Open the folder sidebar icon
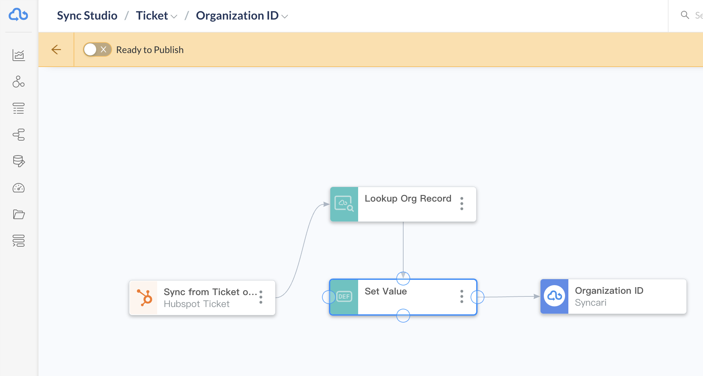 point(19,214)
